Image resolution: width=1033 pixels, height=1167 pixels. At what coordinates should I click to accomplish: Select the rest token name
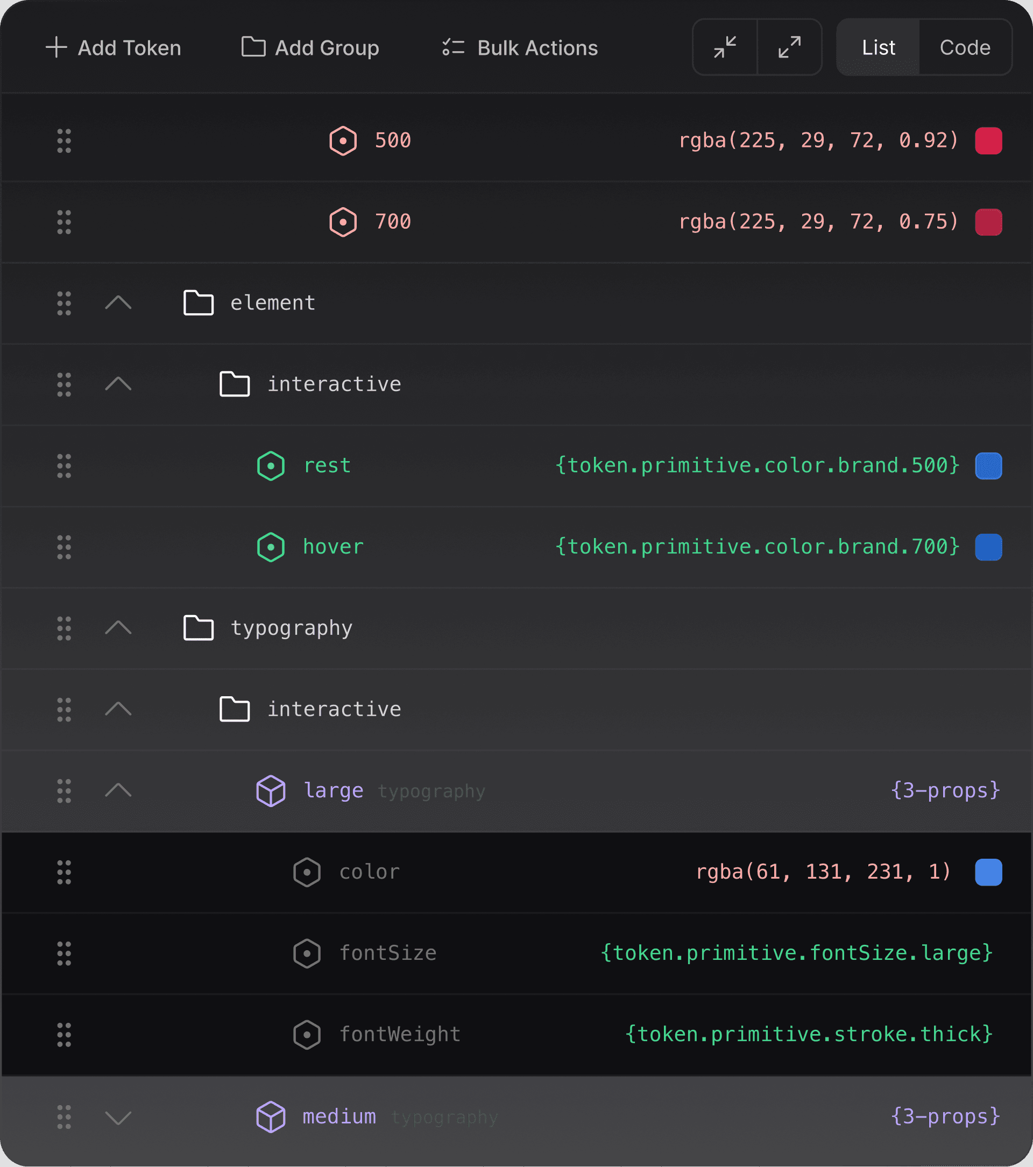coord(327,466)
